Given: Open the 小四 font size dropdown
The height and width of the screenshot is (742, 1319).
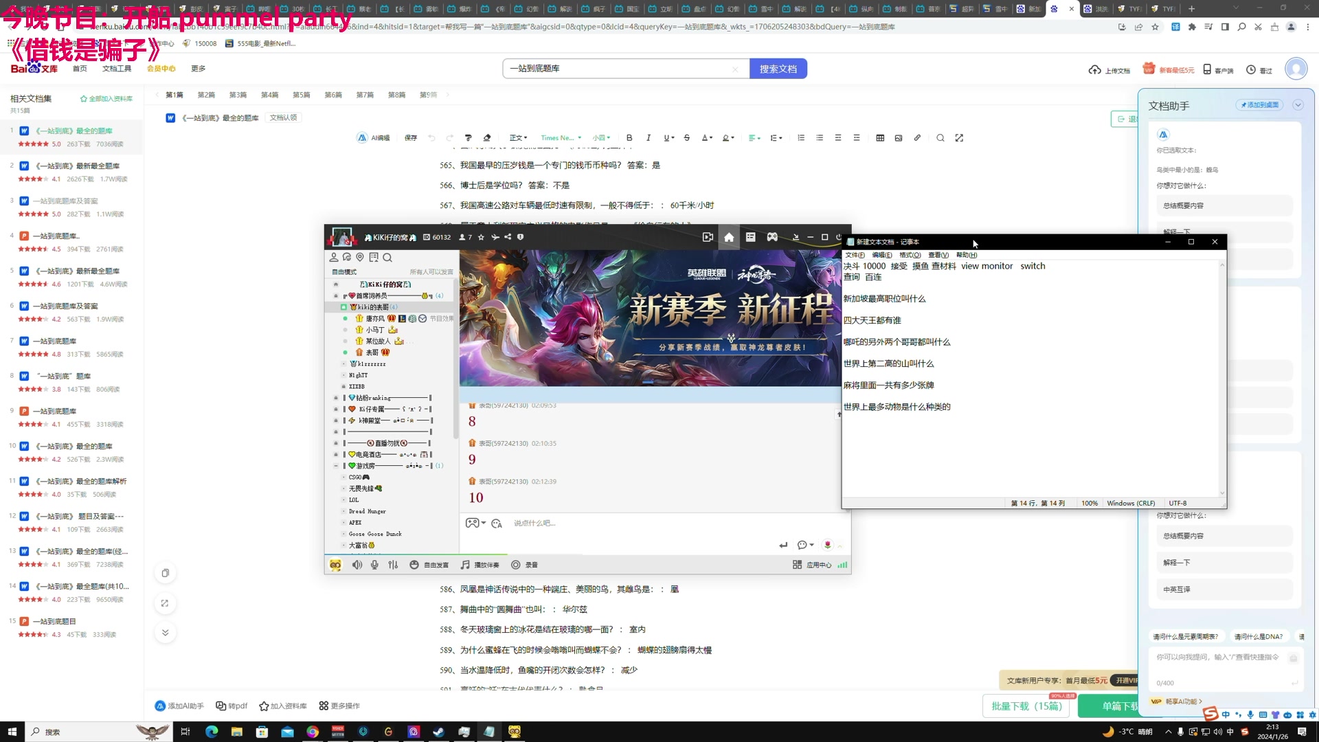Looking at the screenshot, I should (x=601, y=137).
